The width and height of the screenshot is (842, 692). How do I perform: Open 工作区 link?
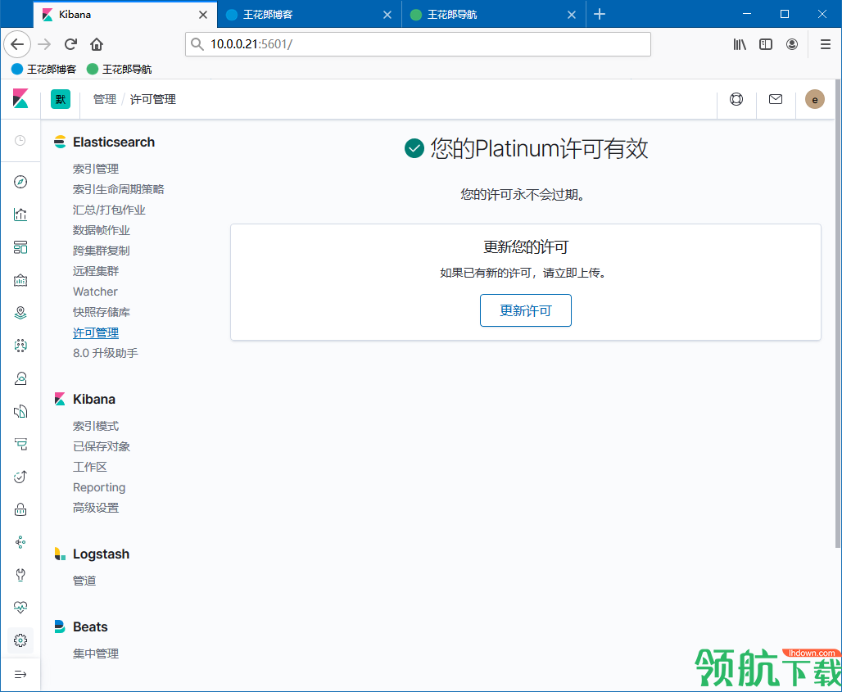coord(89,467)
